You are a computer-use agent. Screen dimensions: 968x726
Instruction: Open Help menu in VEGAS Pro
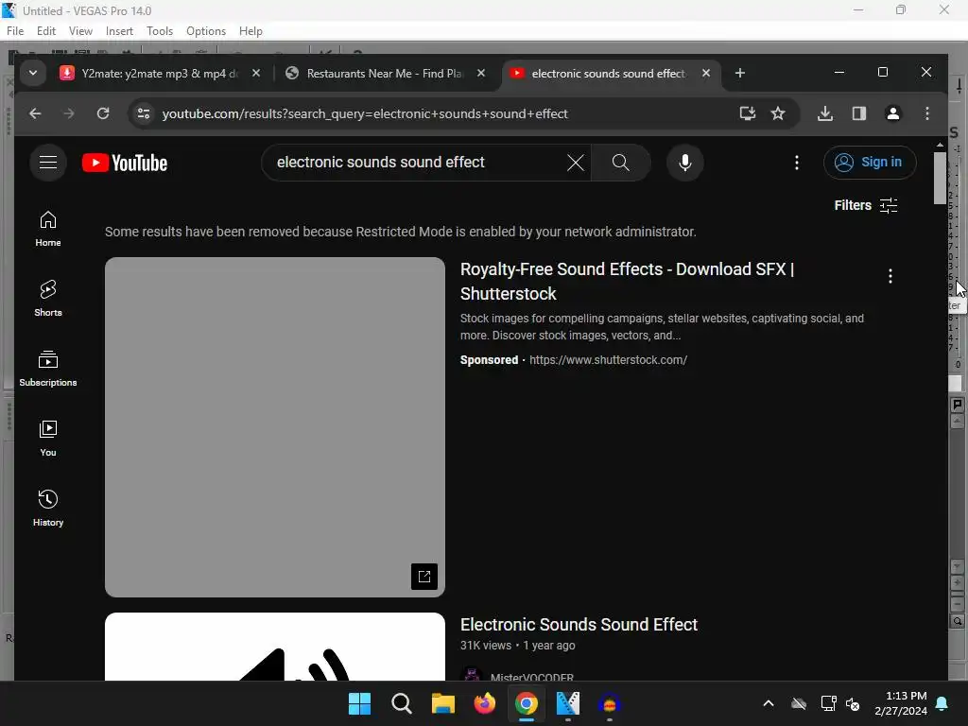click(x=251, y=31)
